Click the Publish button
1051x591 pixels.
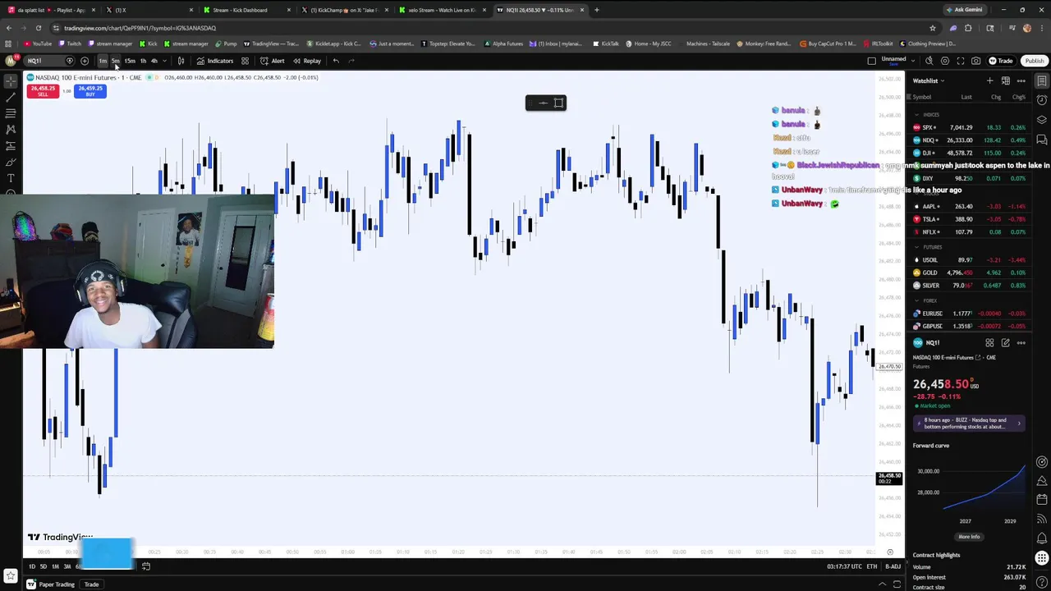tap(1035, 61)
